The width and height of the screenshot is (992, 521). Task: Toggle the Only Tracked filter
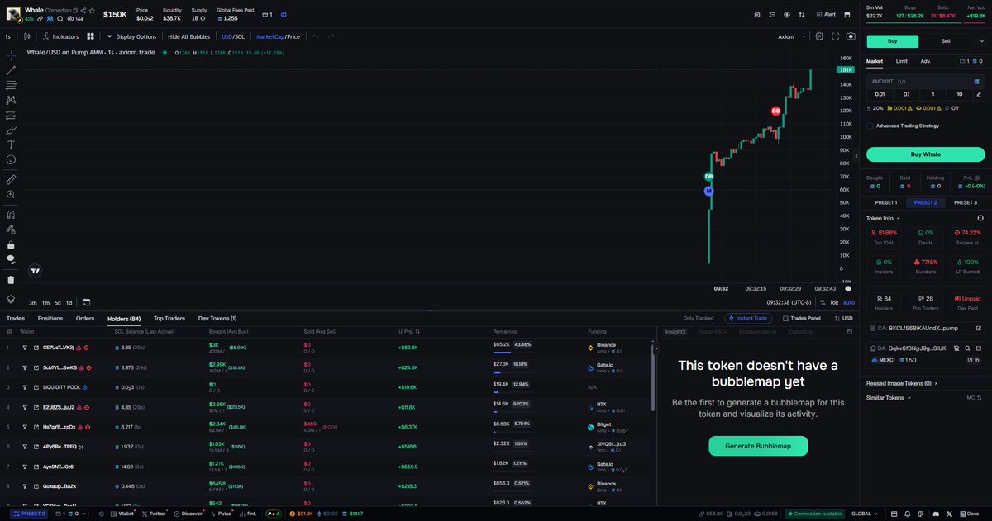pyautogui.click(x=699, y=318)
